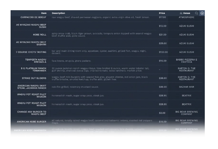The height and width of the screenshot is (149, 218).
Task: Select the Carpaccio de Boeuf row
Action: (x=107, y=17)
